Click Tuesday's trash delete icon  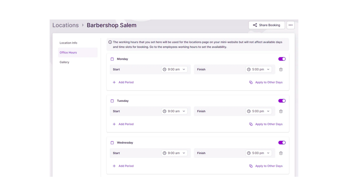(x=281, y=111)
